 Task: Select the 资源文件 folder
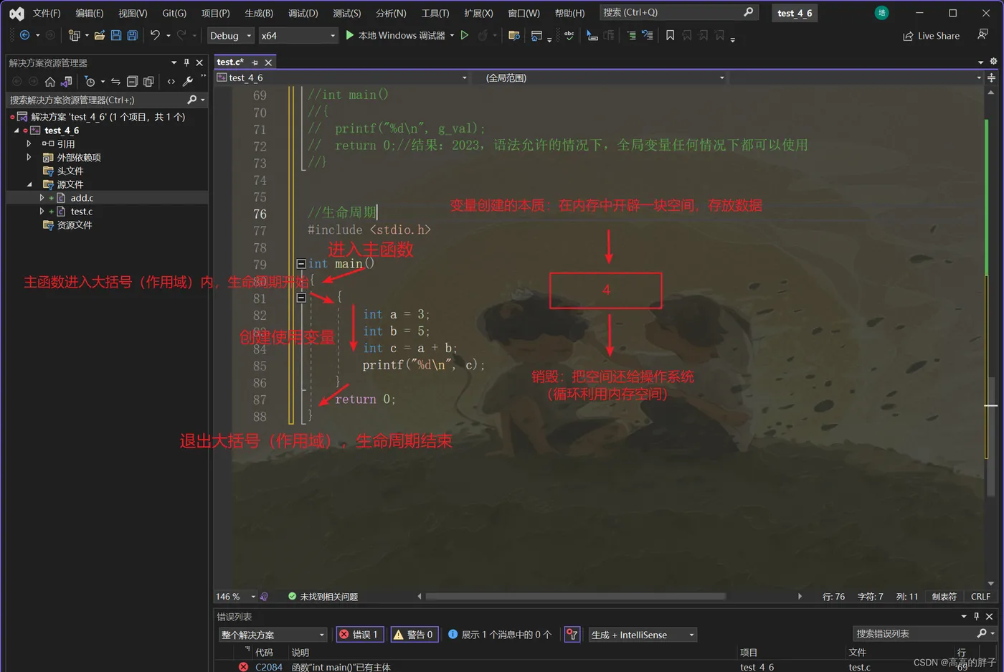coord(75,225)
